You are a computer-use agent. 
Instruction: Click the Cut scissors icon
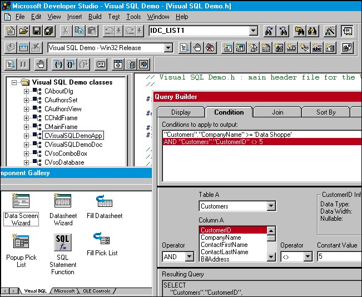coord(66,31)
